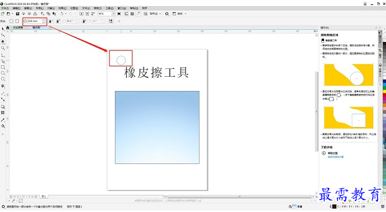Click the Export icon
386x212 pixels.
coord(87,14)
